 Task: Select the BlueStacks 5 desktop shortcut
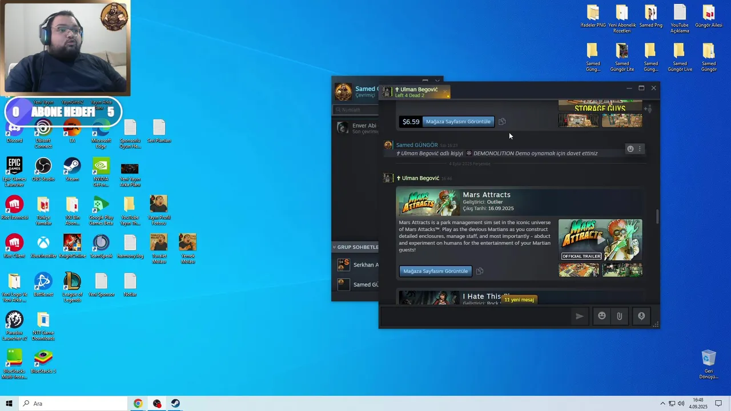pyautogui.click(x=43, y=362)
